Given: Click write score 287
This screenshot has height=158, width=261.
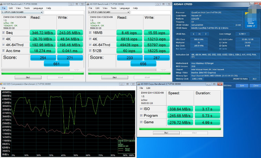Looking at the screenshot, I should [x=157, y=58].
